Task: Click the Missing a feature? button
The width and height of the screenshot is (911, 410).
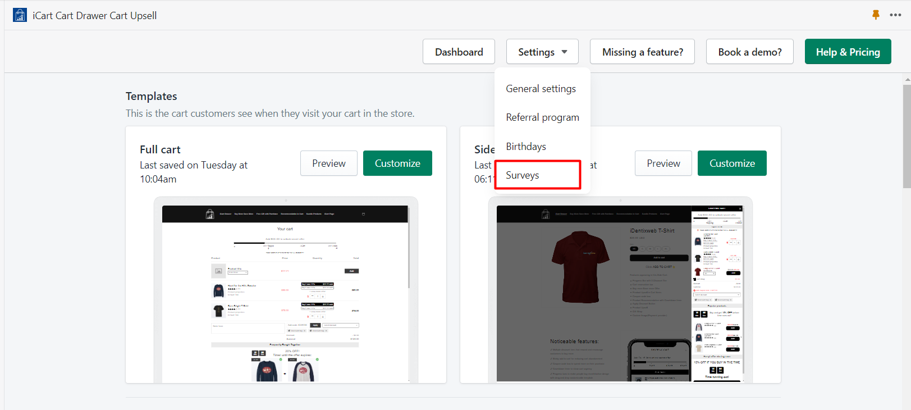Action: 642,52
